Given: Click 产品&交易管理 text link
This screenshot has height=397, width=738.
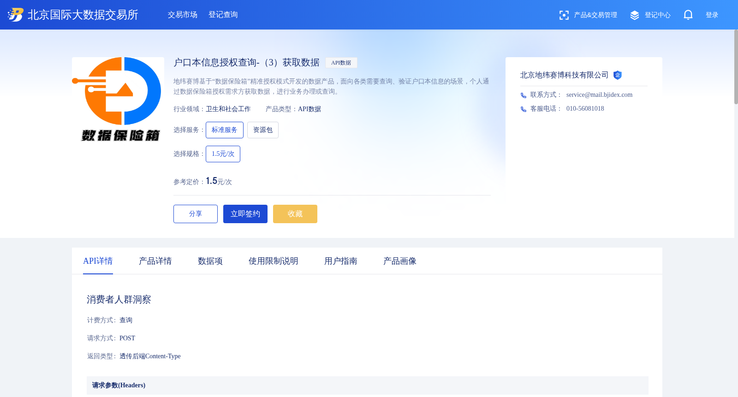Looking at the screenshot, I should (595, 15).
